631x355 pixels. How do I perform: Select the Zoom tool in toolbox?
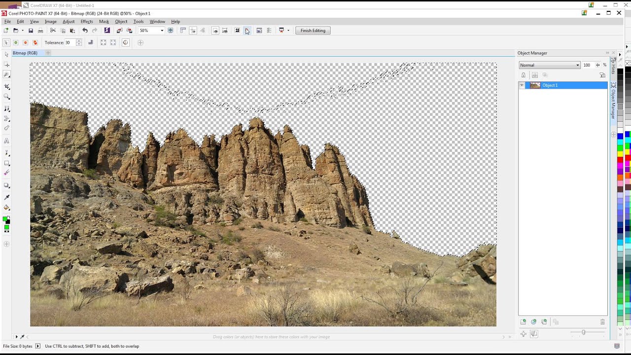point(6,97)
